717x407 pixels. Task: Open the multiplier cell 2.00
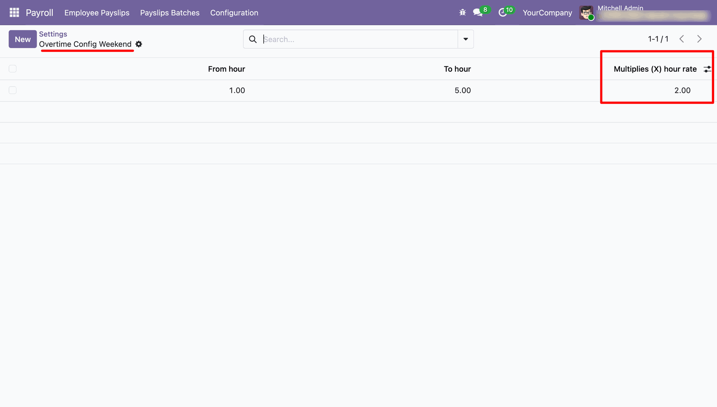[682, 90]
